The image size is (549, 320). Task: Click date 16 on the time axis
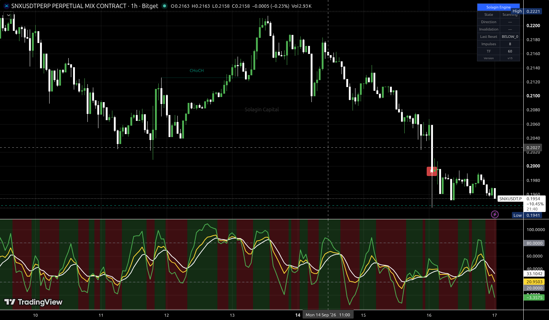pyautogui.click(x=429, y=315)
